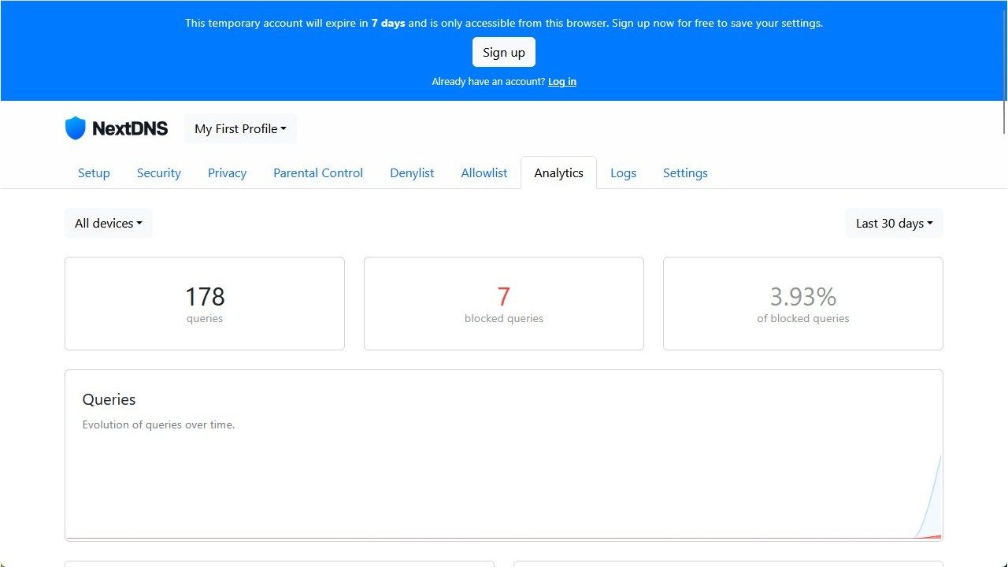Click the Sign up button
The width and height of the screenshot is (1008, 567).
504,53
